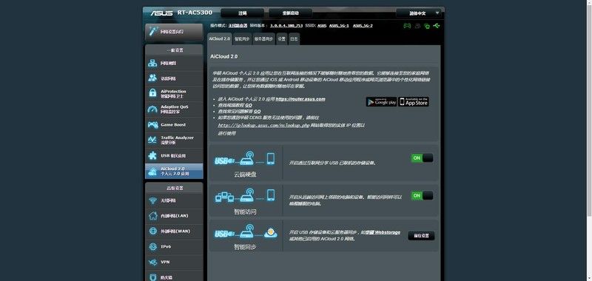This screenshot has width=592, height=281.
Task: Switch to the Smart Sync tab
Action: pyautogui.click(x=242, y=39)
